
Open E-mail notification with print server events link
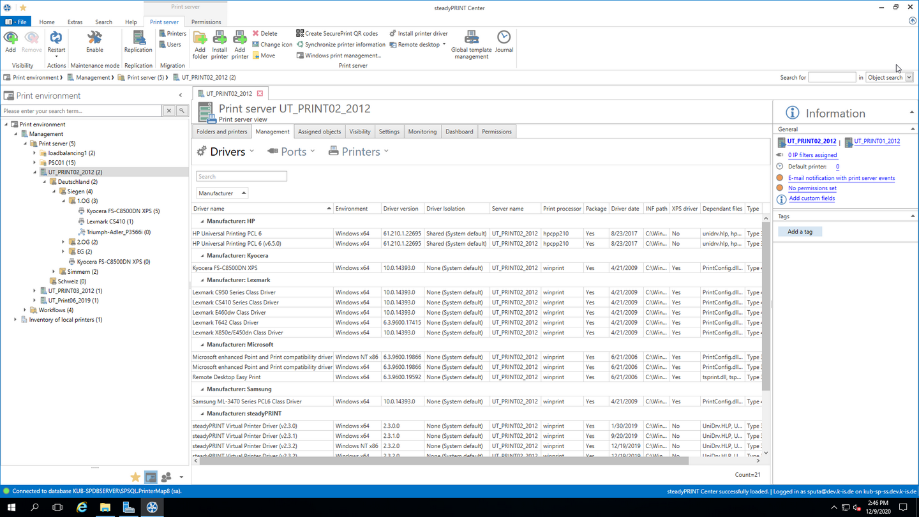click(x=841, y=178)
